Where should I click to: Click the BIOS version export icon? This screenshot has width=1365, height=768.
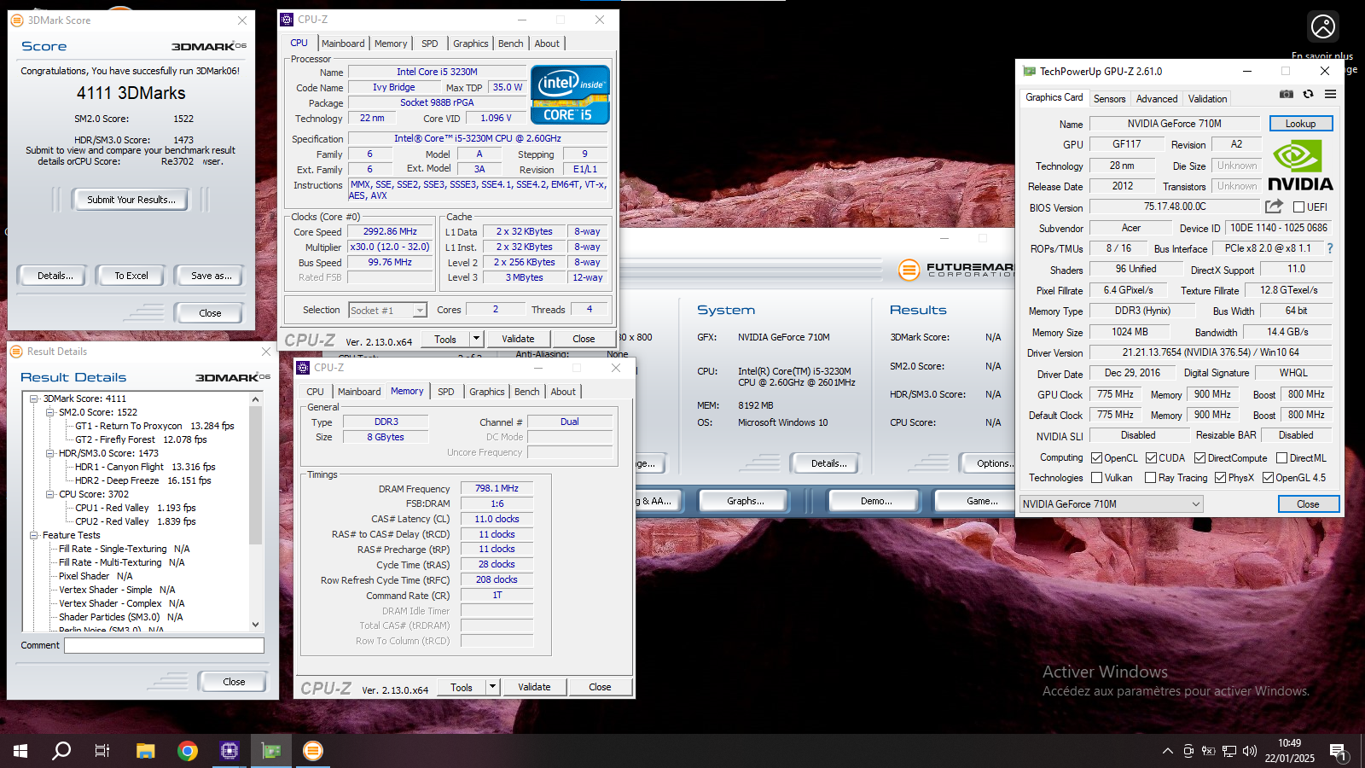1274,207
